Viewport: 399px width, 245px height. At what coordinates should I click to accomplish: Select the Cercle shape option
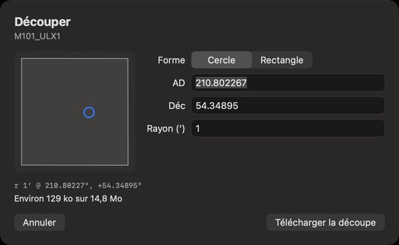(222, 60)
